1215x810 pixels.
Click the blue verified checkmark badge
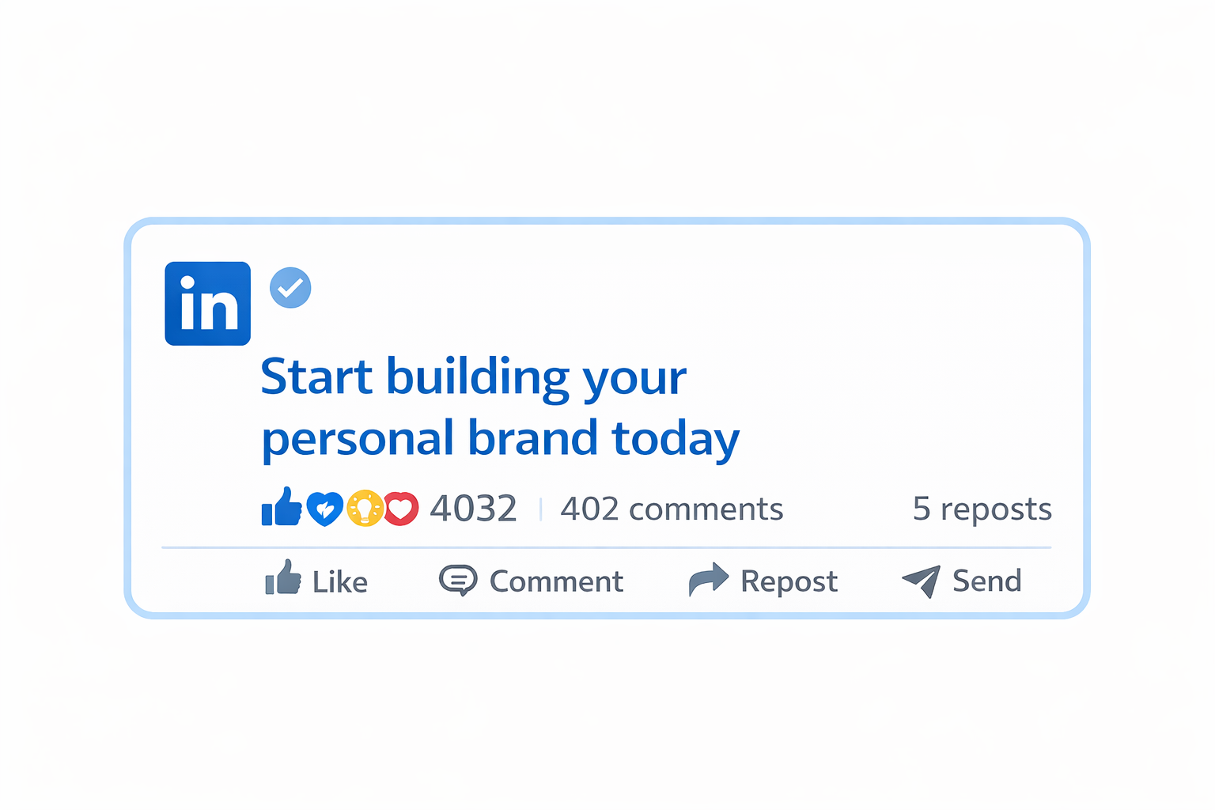290,288
